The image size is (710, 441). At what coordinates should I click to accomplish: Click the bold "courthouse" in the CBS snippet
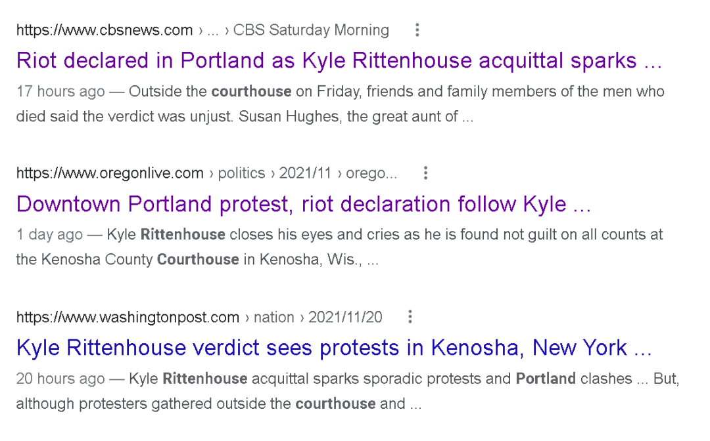251,92
